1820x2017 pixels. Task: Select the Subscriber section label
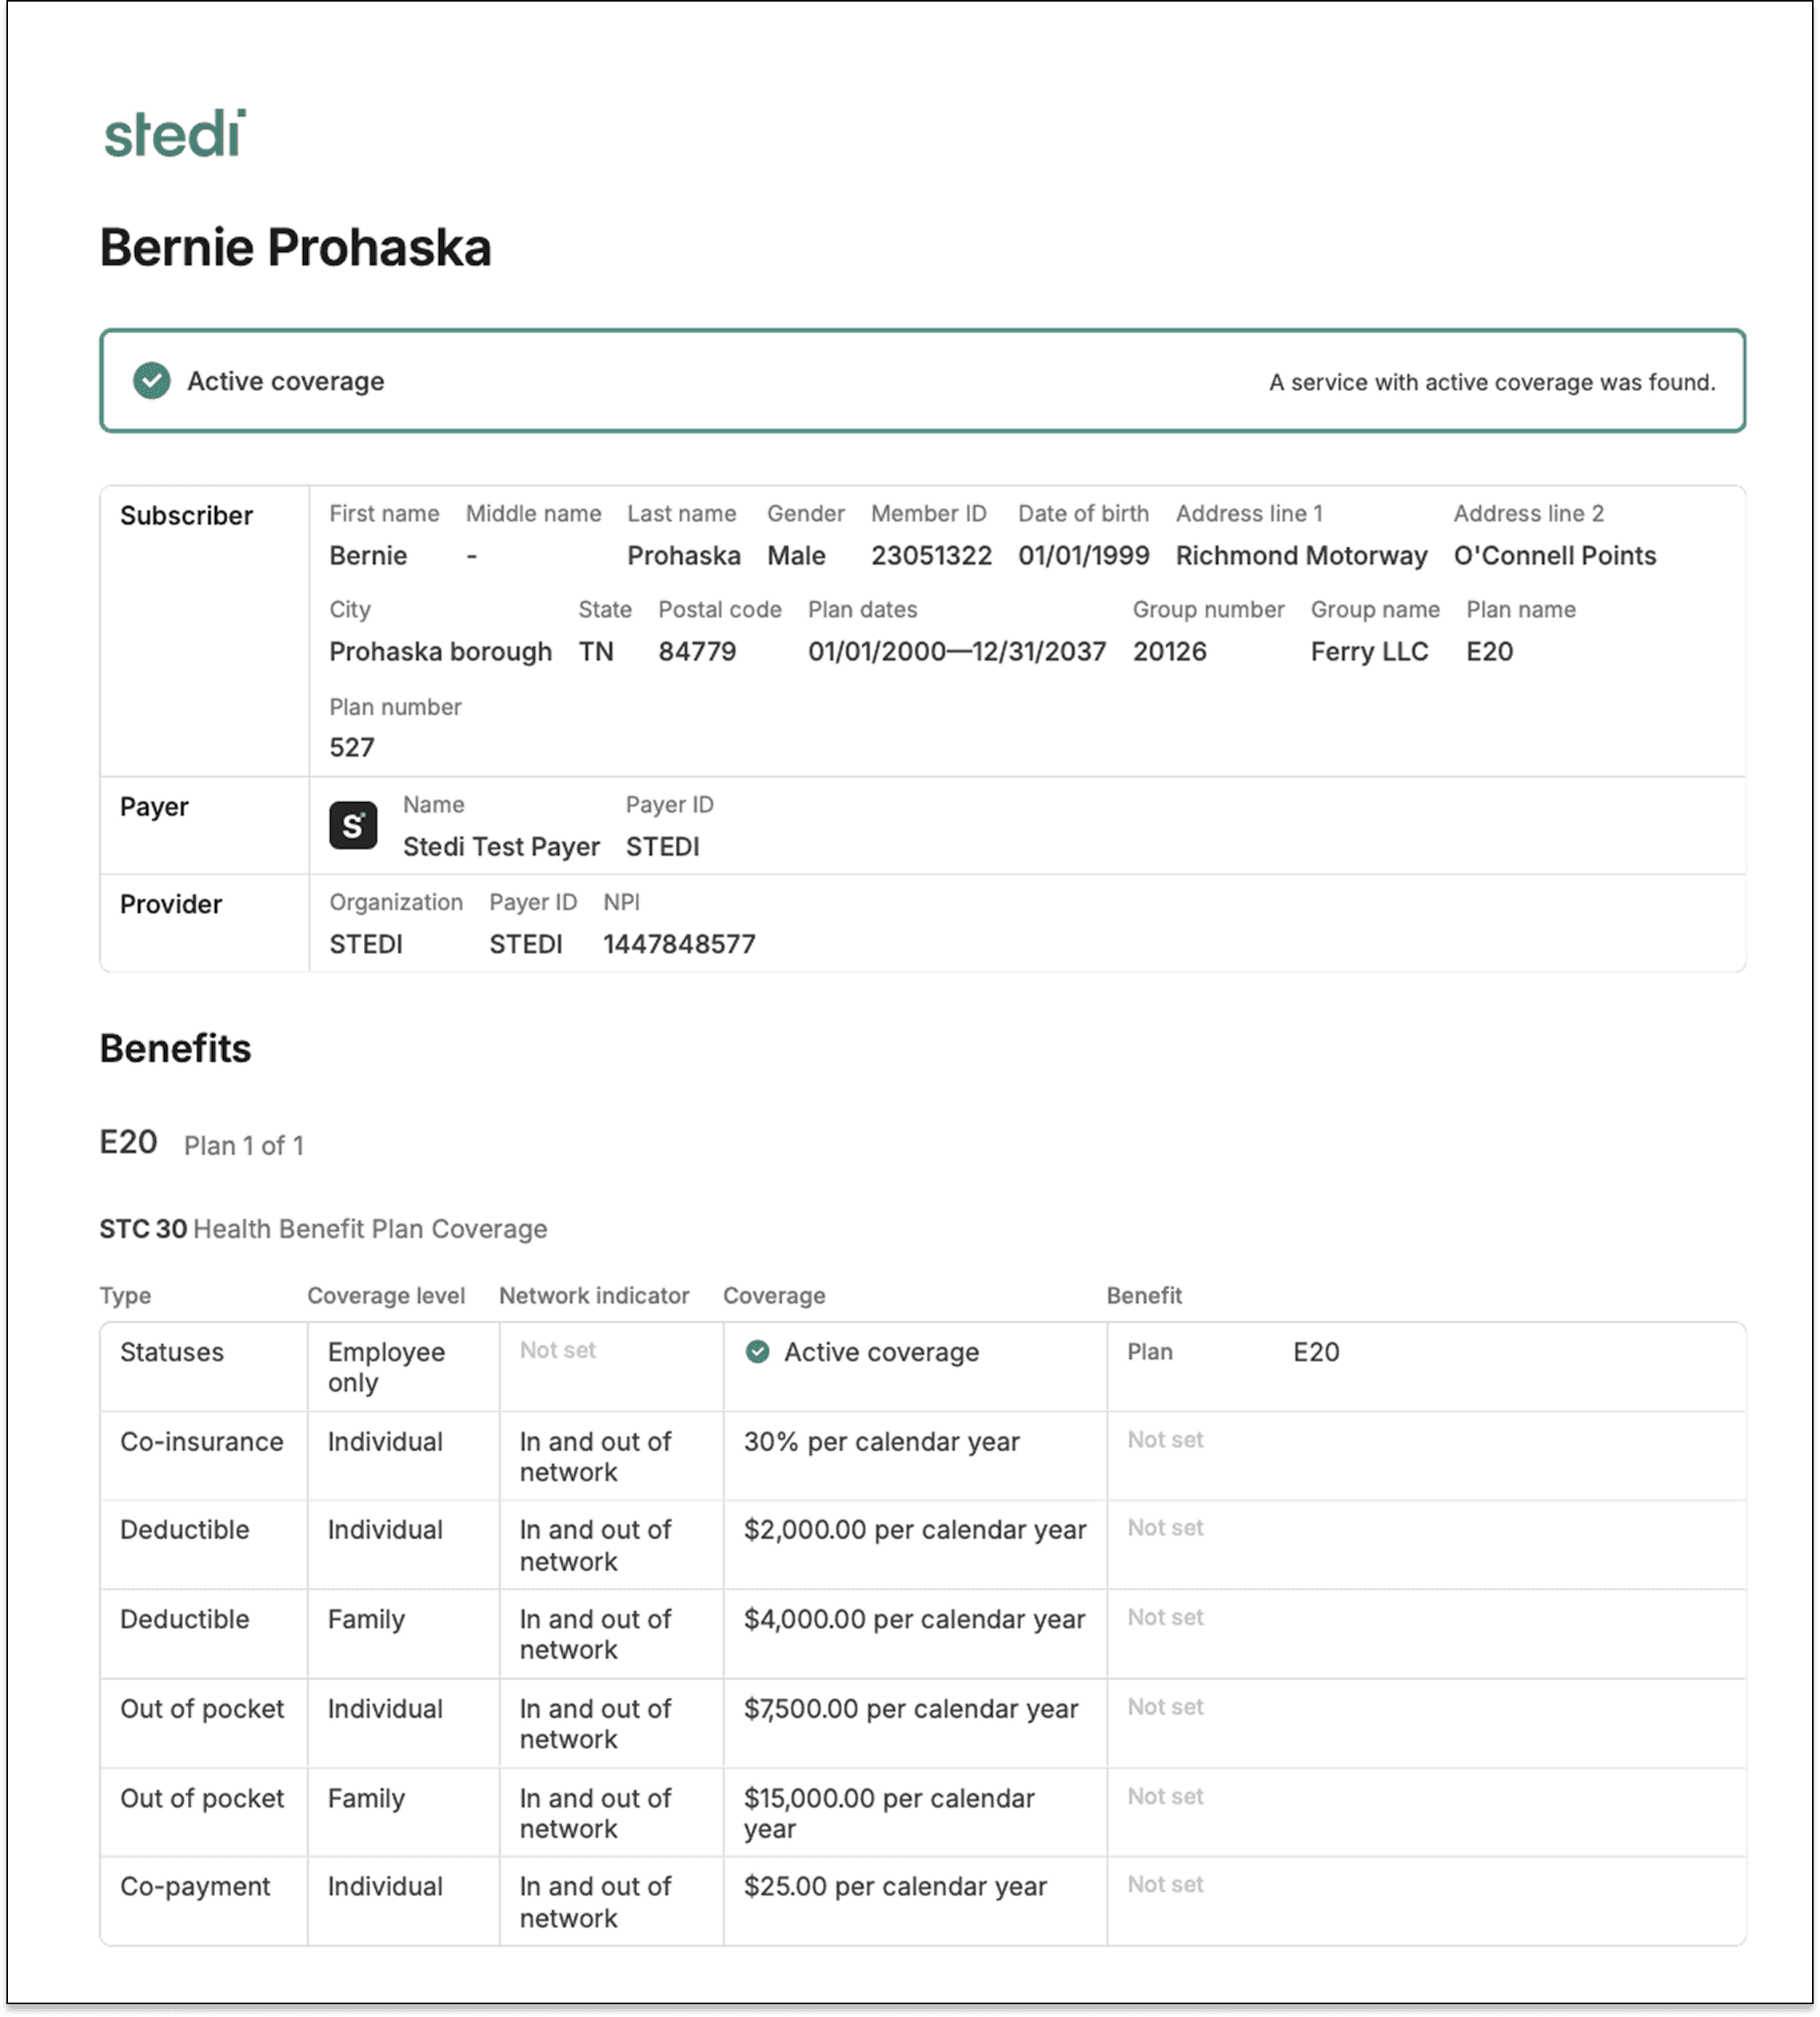point(186,516)
